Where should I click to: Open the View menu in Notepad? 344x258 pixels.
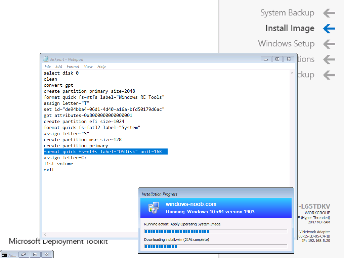coord(88,67)
